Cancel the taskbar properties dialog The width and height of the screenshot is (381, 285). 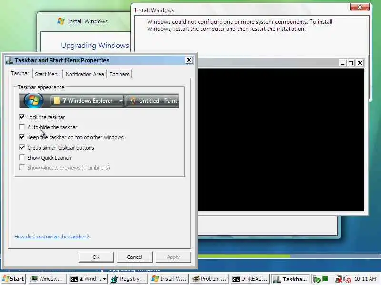(x=135, y=257)
